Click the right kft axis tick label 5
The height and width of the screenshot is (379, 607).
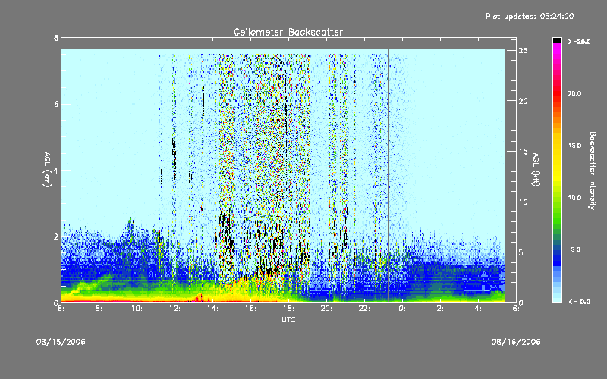click(x=521, y=252)
